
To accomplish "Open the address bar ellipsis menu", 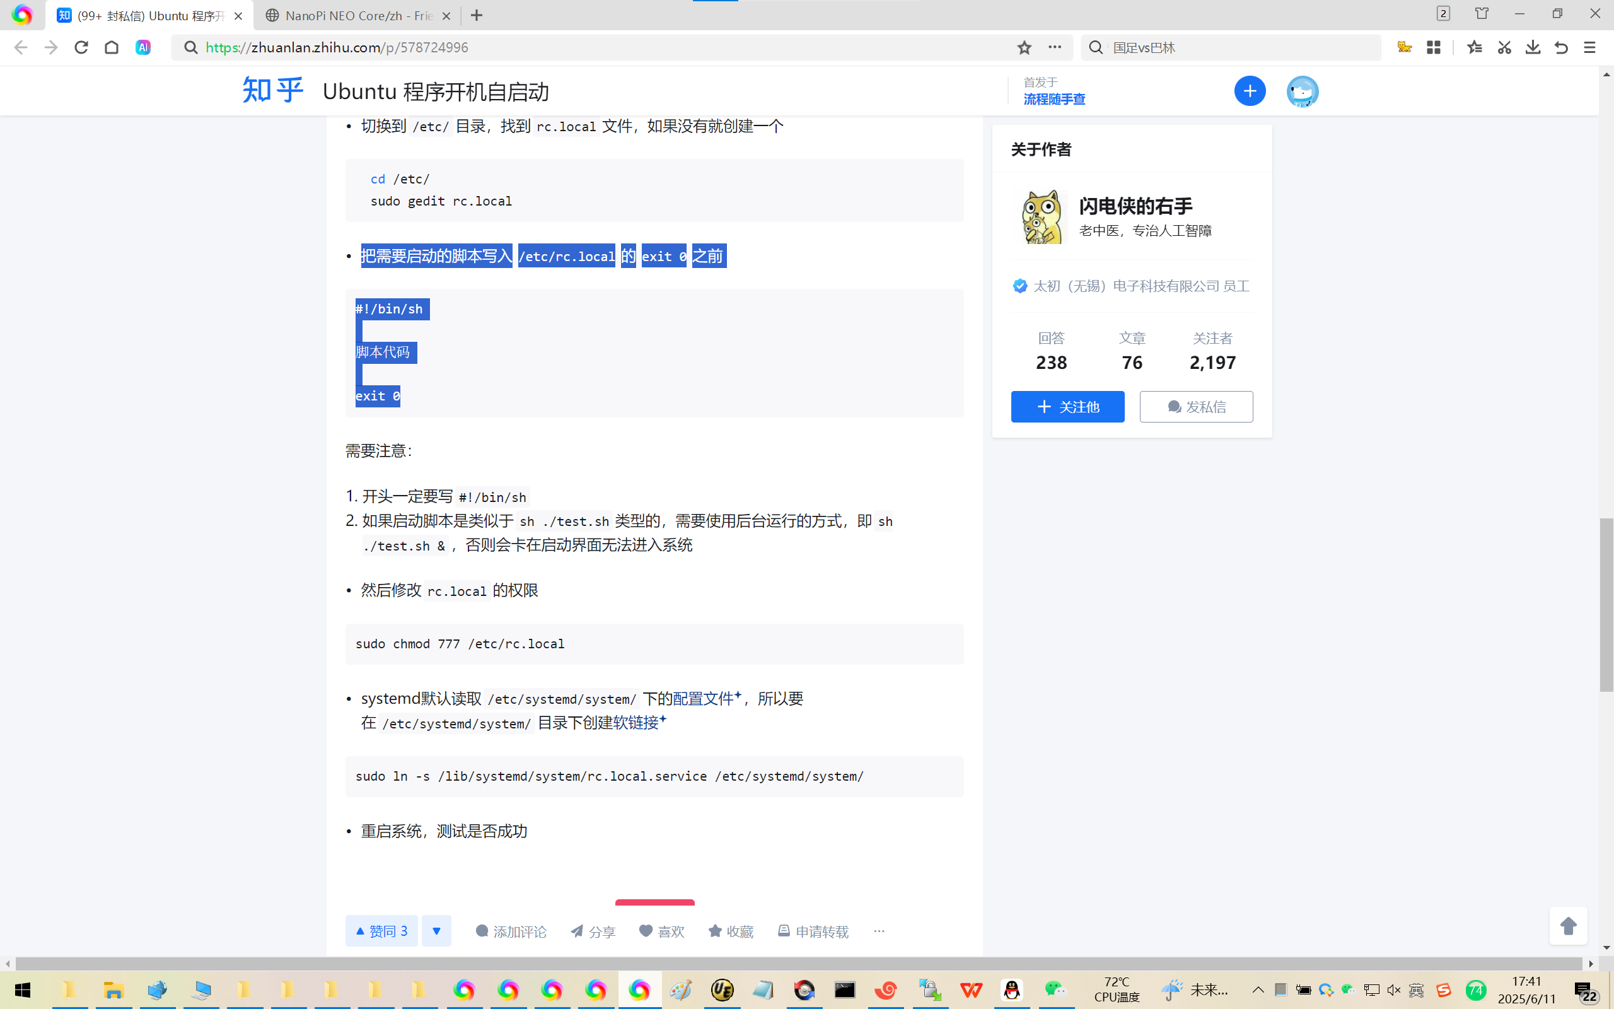I will pos(1054,47).
